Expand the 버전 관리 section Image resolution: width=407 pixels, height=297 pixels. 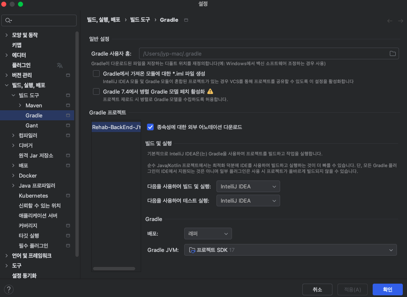[x=6, y=75]
